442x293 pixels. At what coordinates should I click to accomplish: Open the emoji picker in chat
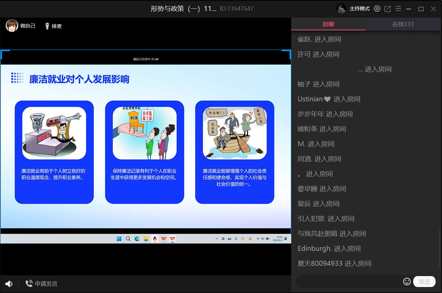point(407,281)
